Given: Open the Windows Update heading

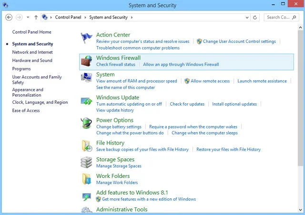Looking at the screenshot, I should pos(118,98).
